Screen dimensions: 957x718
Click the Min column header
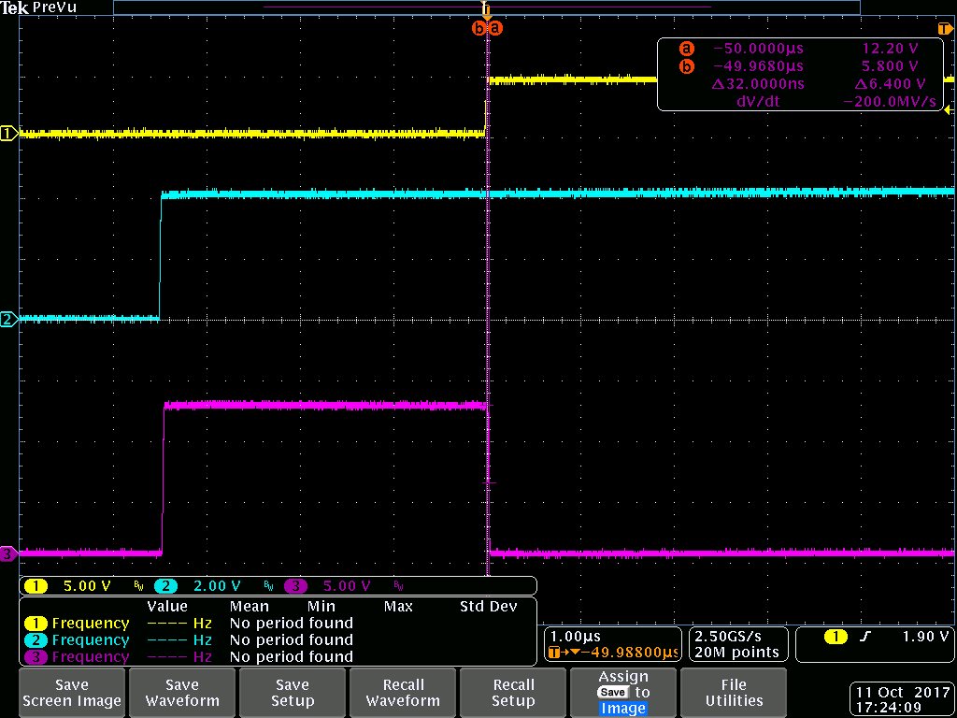tap(321, 606)
